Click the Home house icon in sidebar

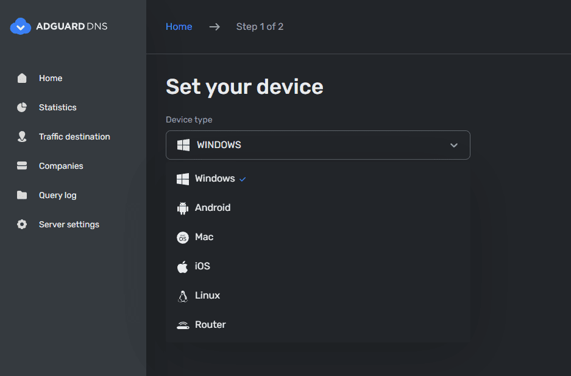click(22, 78)
